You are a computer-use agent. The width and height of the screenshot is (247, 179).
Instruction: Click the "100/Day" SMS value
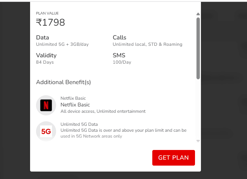pyautogui.click(x=122, y=62)
